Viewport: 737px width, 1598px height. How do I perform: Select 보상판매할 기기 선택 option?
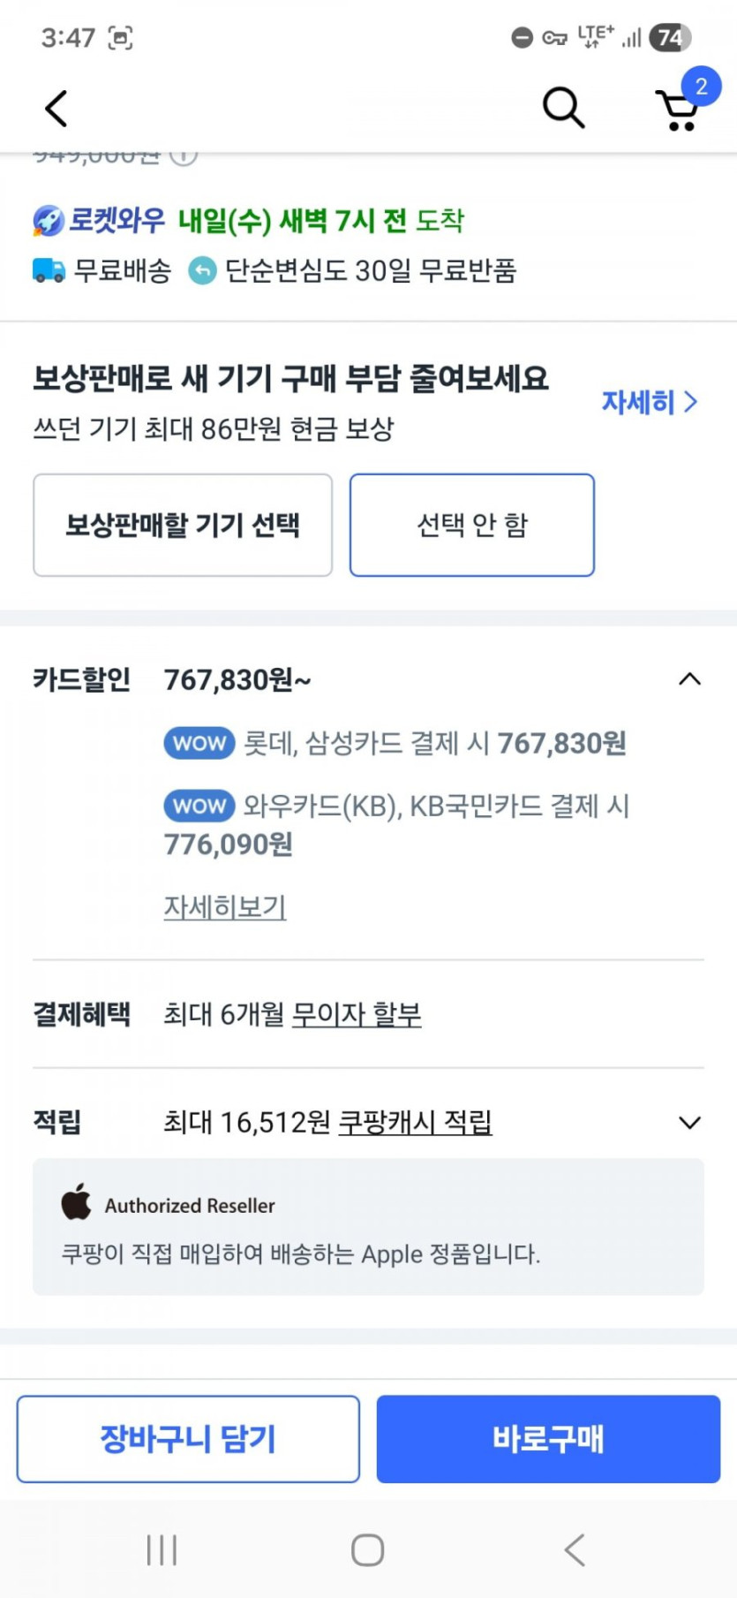(183, 525)
